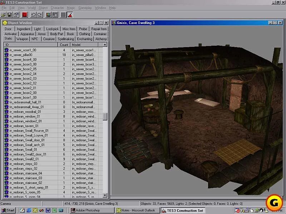Switch to the Armor tab
The width and height of the screenshot is (286, 214).
(x=42, y=34)
